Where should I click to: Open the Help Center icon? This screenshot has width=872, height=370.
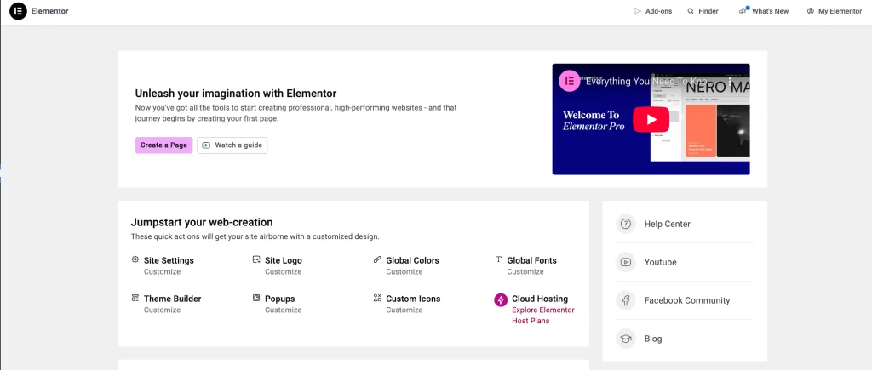click(626, 224)
